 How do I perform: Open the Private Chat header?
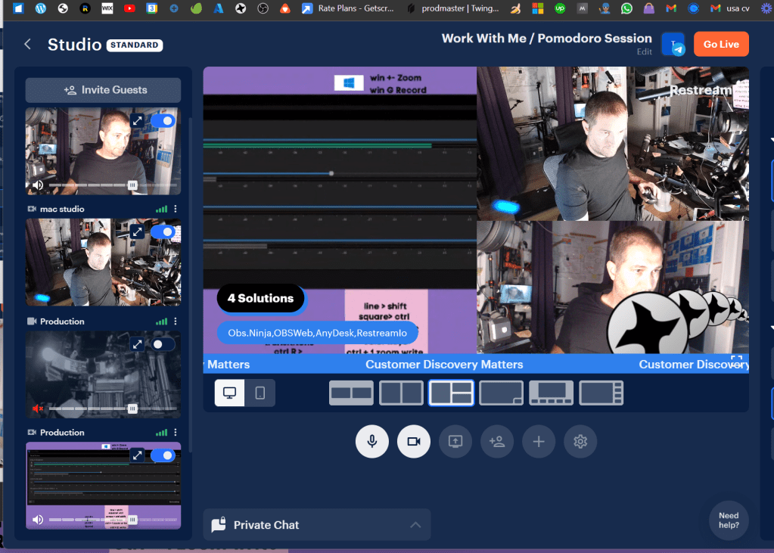(317, 525)
